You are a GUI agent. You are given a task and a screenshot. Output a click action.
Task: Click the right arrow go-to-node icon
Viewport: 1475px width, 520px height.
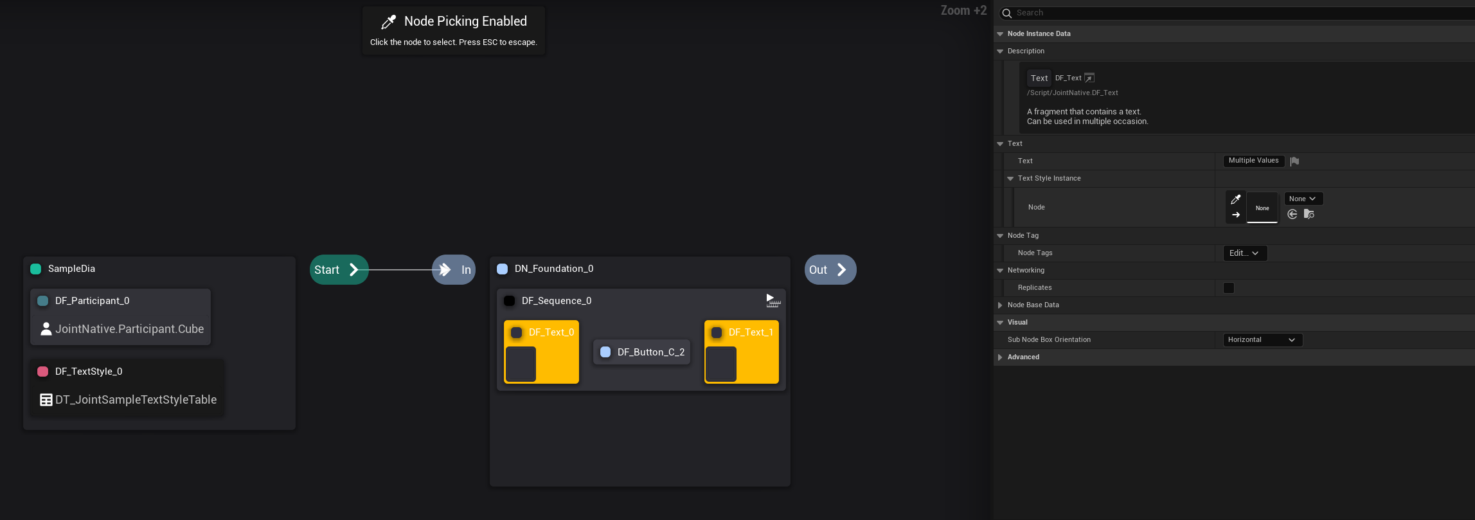click(1235, 215)
